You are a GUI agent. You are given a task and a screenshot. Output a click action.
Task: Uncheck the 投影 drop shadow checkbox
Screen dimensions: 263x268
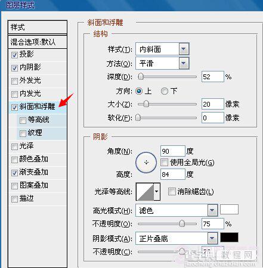(x=14, y=55)
